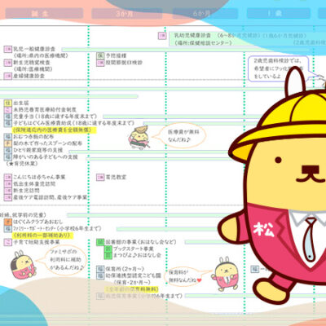This screenshot has height=326, width=326.
Task: Open the こんにちは赤ちゃん事業 item
Action: [39, 177]
